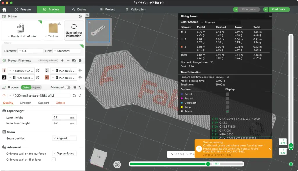Open the Flow Standard dropdown
Screen dimensions: 298x171
(x=67, y=51)
